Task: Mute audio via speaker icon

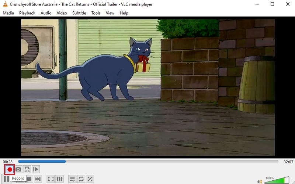Action: pyautogui.click(x=260, y=181)
